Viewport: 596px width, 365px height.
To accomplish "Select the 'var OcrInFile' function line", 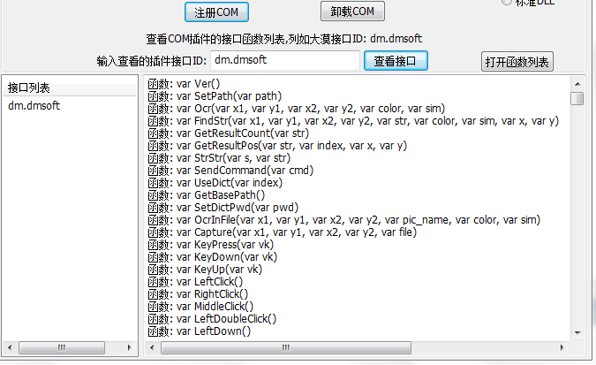I will (344, 219).
